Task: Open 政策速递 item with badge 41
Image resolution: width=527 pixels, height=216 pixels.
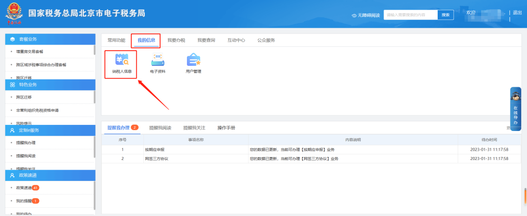Action: tap(27, 188)
